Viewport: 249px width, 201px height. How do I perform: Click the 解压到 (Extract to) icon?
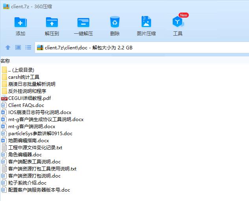[x=52, y=23]
